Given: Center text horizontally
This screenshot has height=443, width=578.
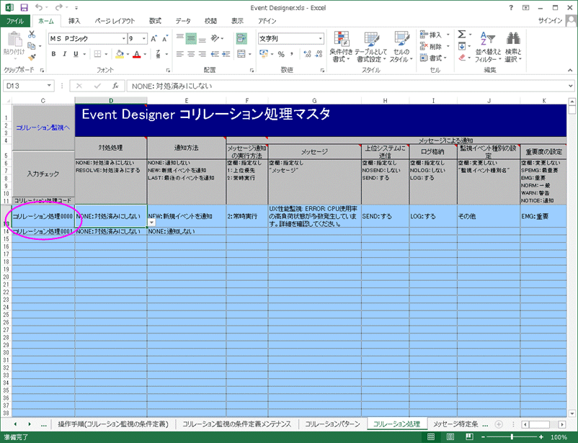Looking at the screenshot, I should coord(191,54).
